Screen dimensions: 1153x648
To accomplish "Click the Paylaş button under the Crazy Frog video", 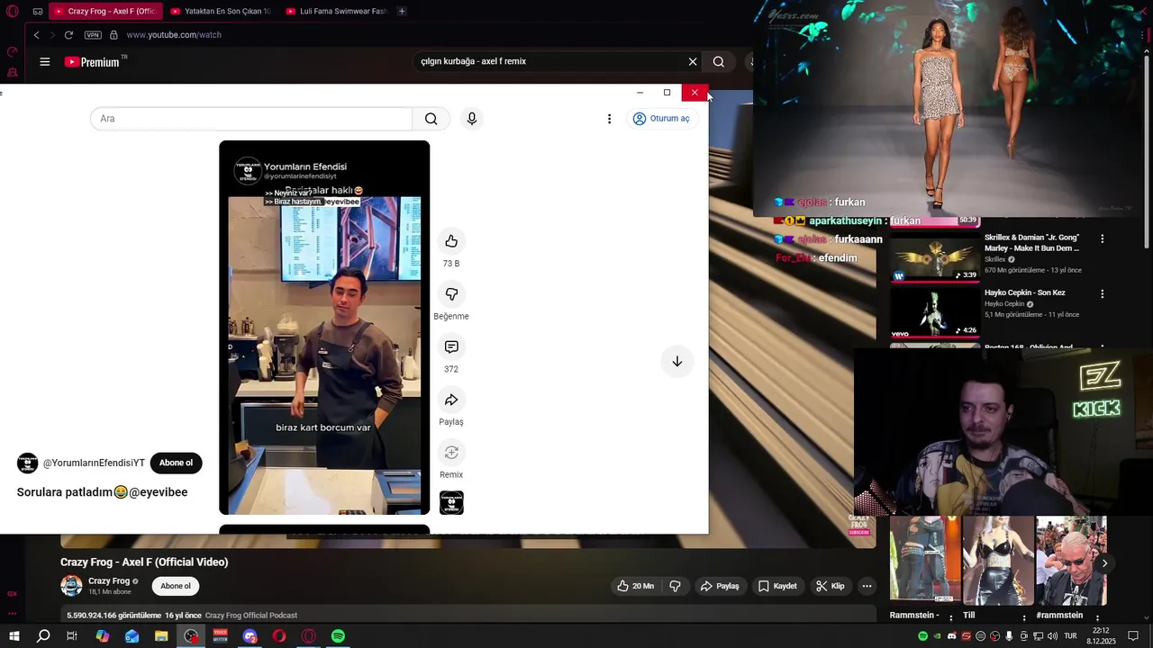I will 720,586.
